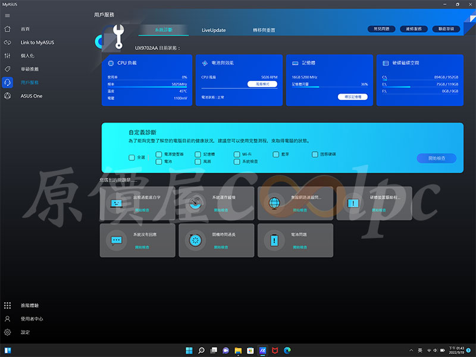Start 開始檢查 for 系統運作緩慢
476x357 pixels.
(x=221, y=210)
